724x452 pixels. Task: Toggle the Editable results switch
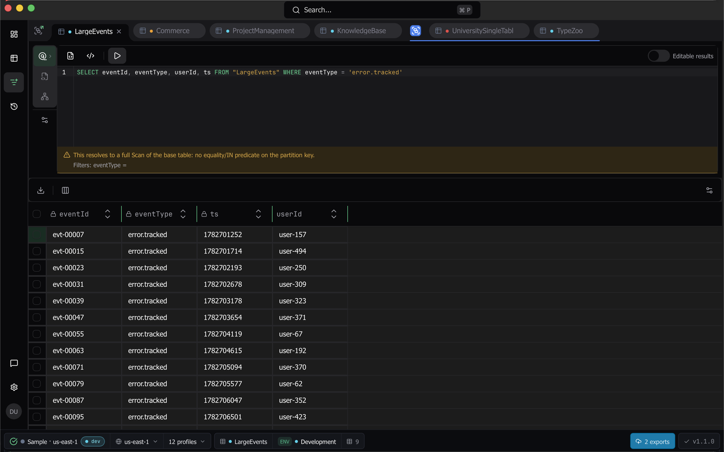click(x=658, y=56)
